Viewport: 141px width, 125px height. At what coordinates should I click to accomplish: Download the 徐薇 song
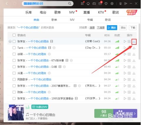click(x=134, y=54)
